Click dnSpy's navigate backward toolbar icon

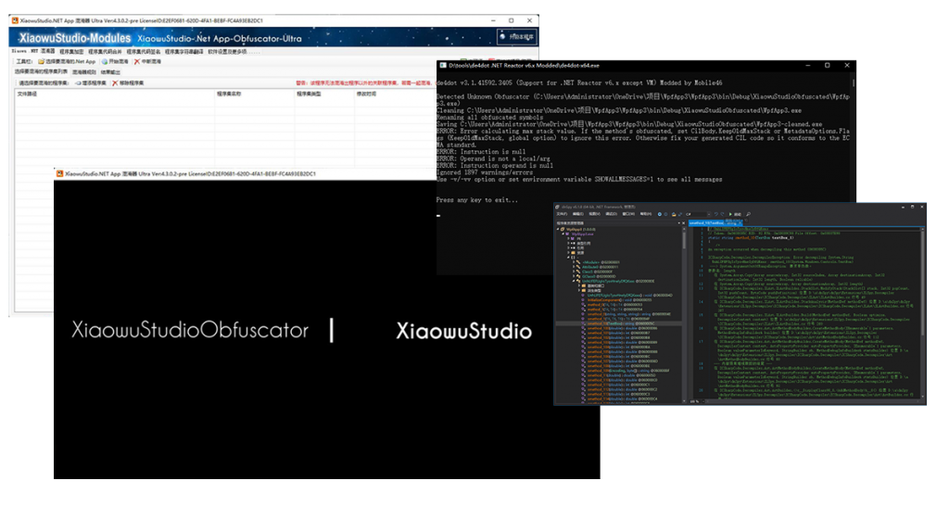tap(660, 214)
